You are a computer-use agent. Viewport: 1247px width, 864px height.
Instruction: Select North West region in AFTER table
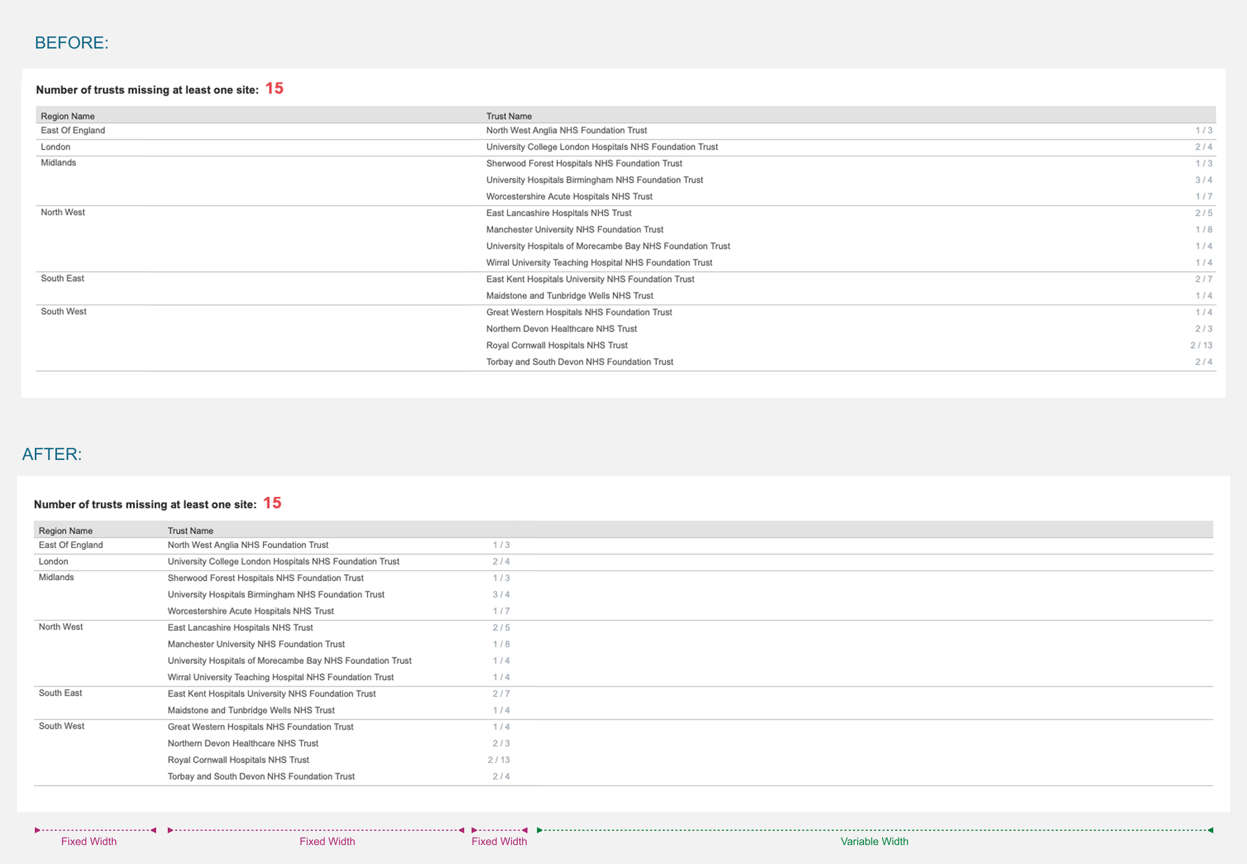point(61,627)
